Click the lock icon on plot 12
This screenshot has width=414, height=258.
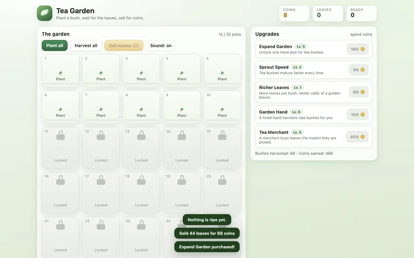101,135
